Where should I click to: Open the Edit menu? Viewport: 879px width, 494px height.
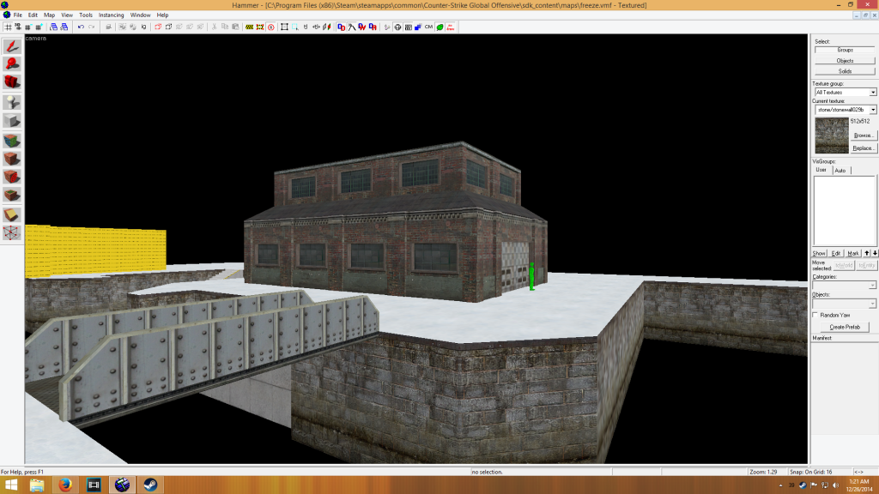coord(33,15)
